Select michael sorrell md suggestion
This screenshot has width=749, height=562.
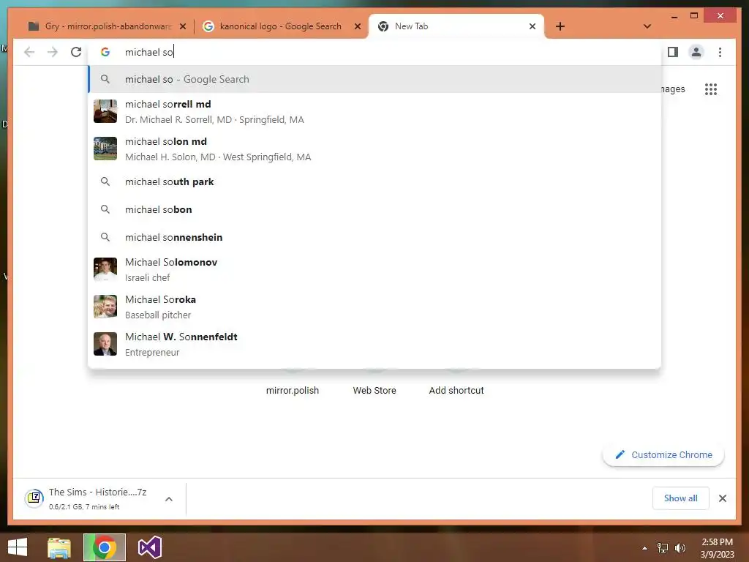(x=375, y=111)
